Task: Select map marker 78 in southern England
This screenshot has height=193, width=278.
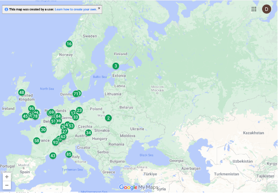Action: click(x=35, y=116)
